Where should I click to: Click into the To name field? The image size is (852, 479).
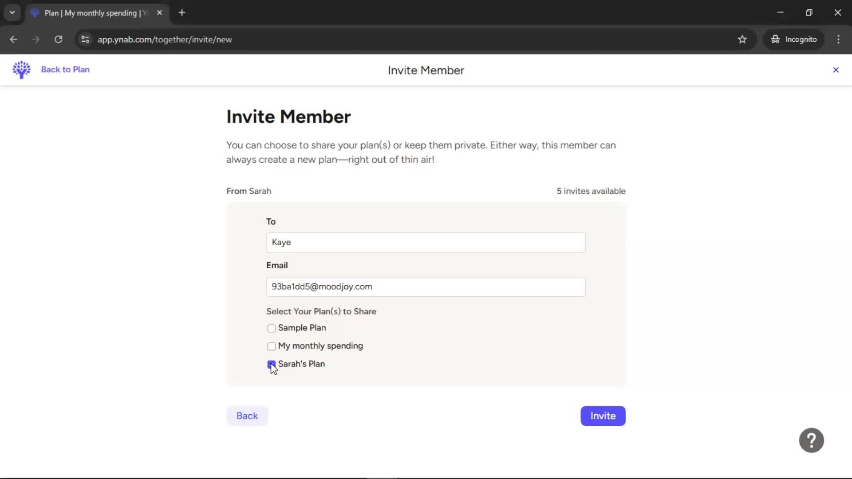[426, 243]
